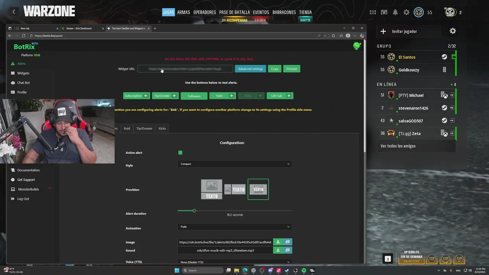Open the browser Copilot icon
The width and height of the screenshot is (489, 275).
[362, 36]
